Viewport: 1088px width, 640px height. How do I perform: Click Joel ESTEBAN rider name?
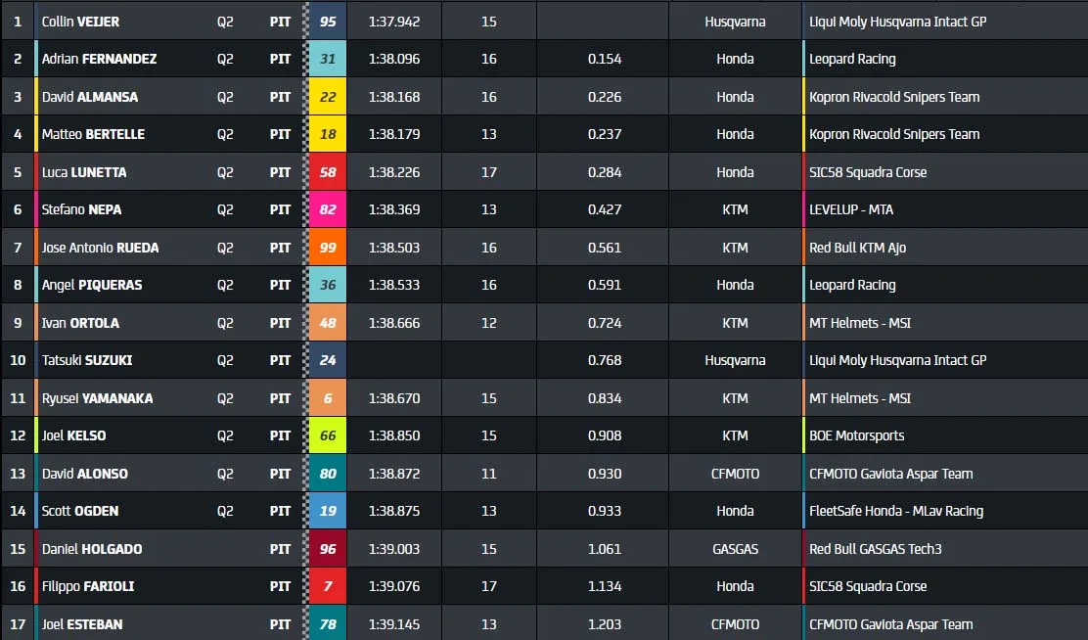pos(82,624)
